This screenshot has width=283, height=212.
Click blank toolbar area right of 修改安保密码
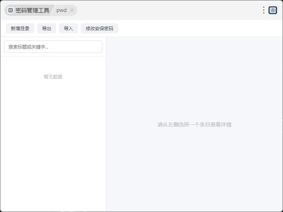[199, 29]
